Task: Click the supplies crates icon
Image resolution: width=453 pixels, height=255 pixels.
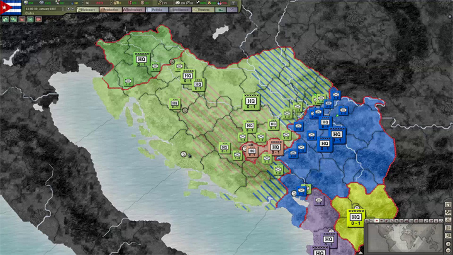Action: click(x=116, y=3)
